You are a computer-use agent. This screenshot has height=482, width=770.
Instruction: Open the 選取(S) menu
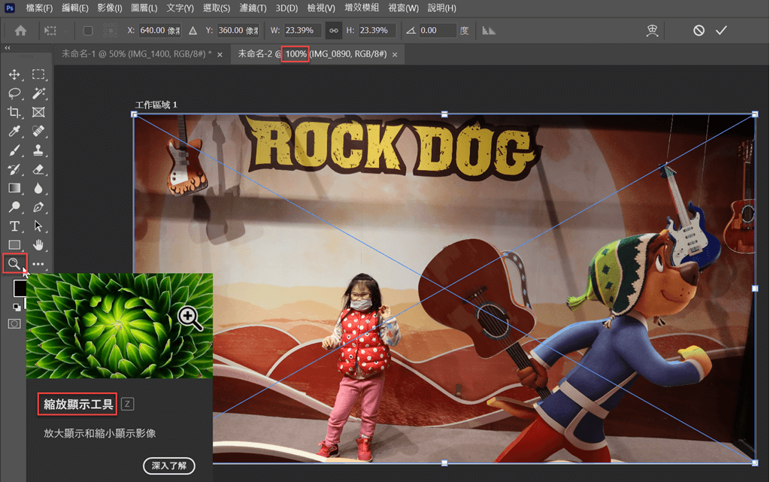(x=216, y=8)
